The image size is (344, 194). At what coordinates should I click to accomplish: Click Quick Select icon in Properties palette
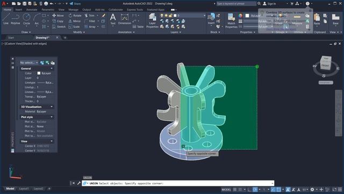click(53, 63)
